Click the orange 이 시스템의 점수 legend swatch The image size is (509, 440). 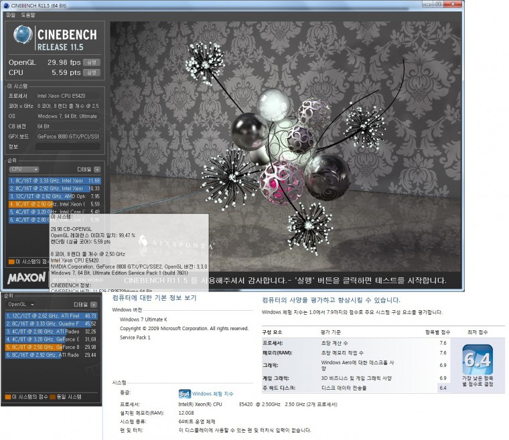coord(11,261)
